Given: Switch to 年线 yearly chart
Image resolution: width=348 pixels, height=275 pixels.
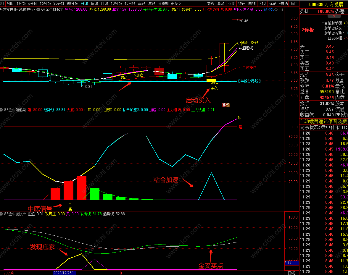Looking at the screenshot, I should pos(152,4).
